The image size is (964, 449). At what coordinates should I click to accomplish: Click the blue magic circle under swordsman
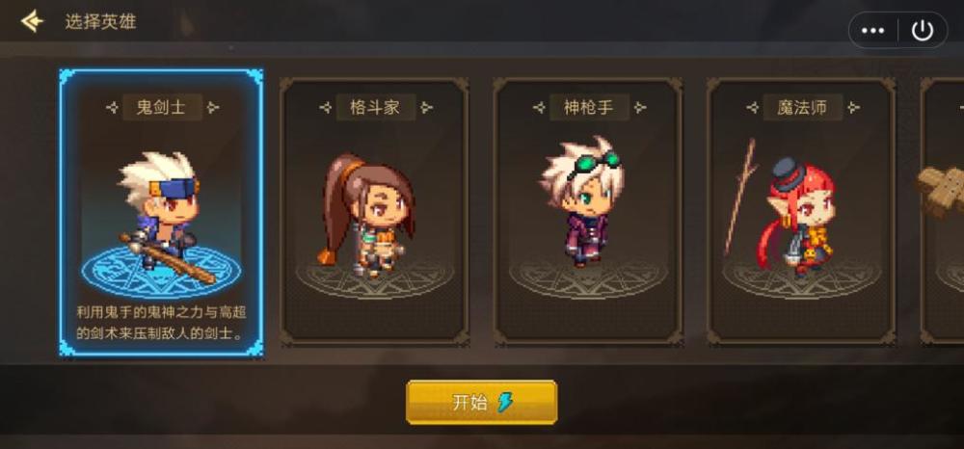pyautogui.click(x=161, y=272)
